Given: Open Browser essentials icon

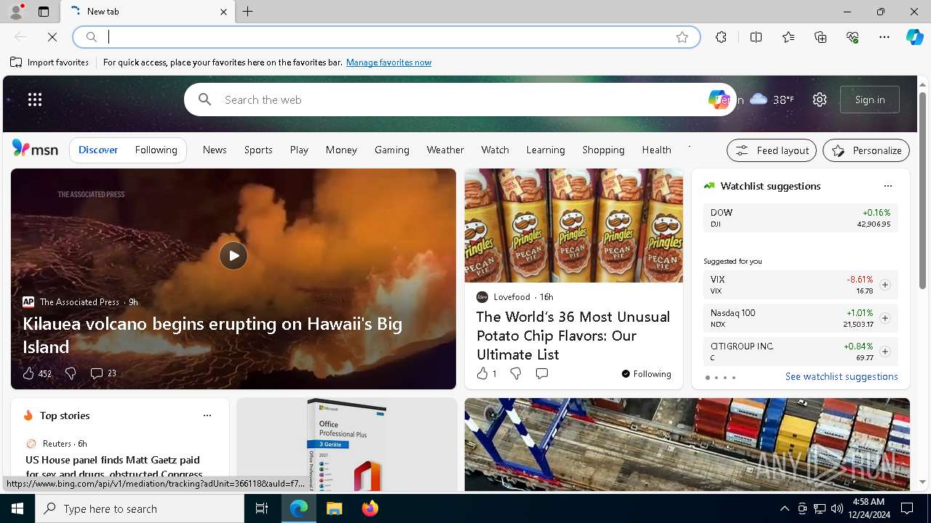Looking at the screenshot, I should point(852,37).
